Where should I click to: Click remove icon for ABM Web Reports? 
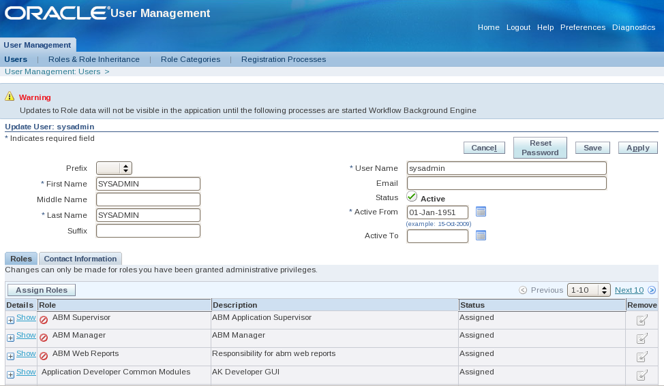642,357
